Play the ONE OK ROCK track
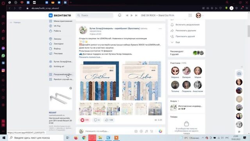 (x=132, y=15)
